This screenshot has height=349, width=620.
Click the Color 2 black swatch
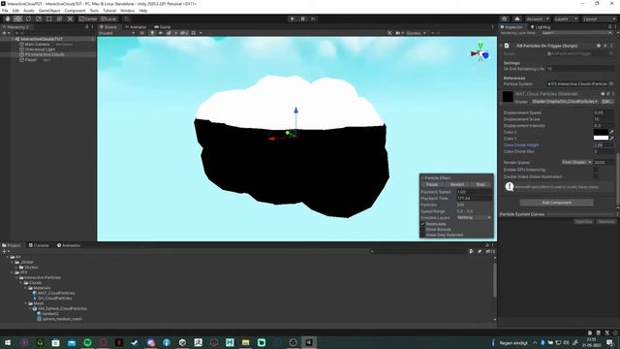[601, 132]
